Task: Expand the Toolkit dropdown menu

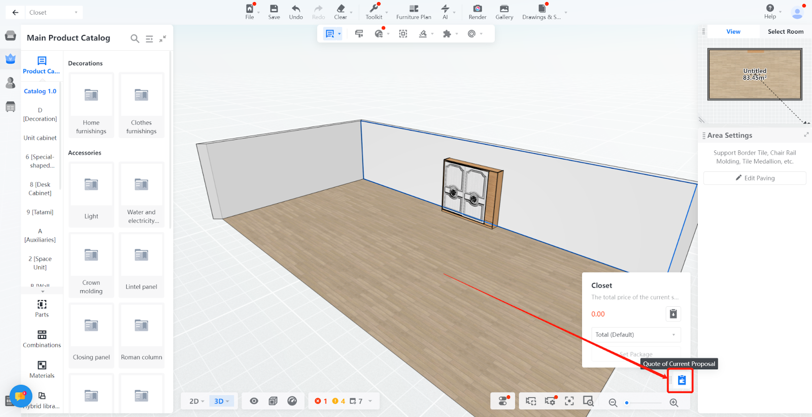Action: [x=387, y=12]
